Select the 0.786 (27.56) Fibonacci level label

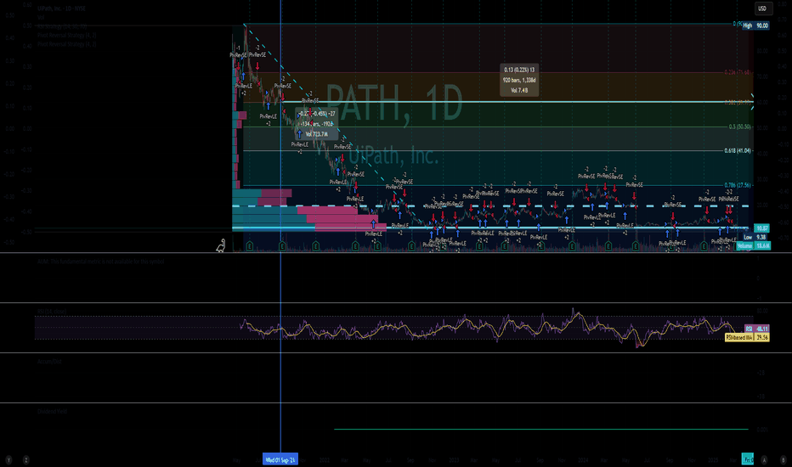(x=738, y=185)
